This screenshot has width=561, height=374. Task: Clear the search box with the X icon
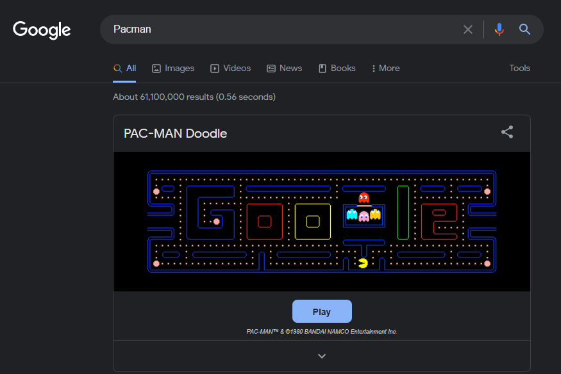[x=467, y=29]
